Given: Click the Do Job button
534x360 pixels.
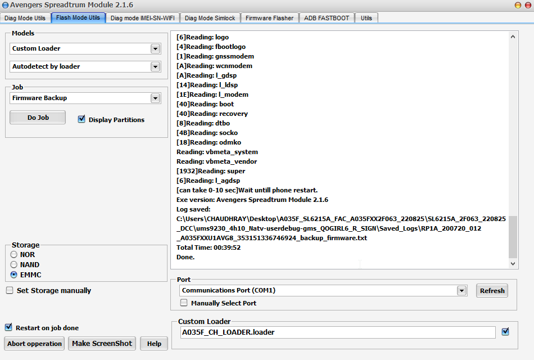Looking at the screenshot, I should pos(38,118).
